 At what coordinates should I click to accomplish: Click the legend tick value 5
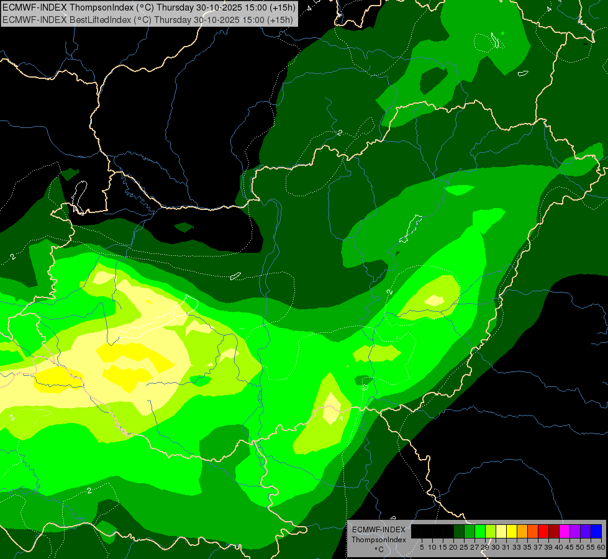(422, 547)
